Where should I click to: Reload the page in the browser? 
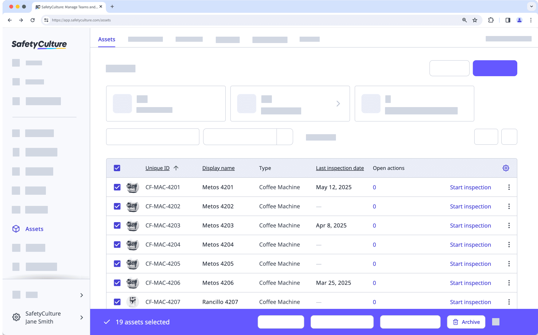coord(33,20)
